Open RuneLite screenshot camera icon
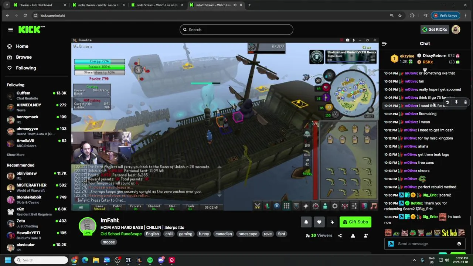This screenshot has width=473, height=266. (x=347, y=40)
